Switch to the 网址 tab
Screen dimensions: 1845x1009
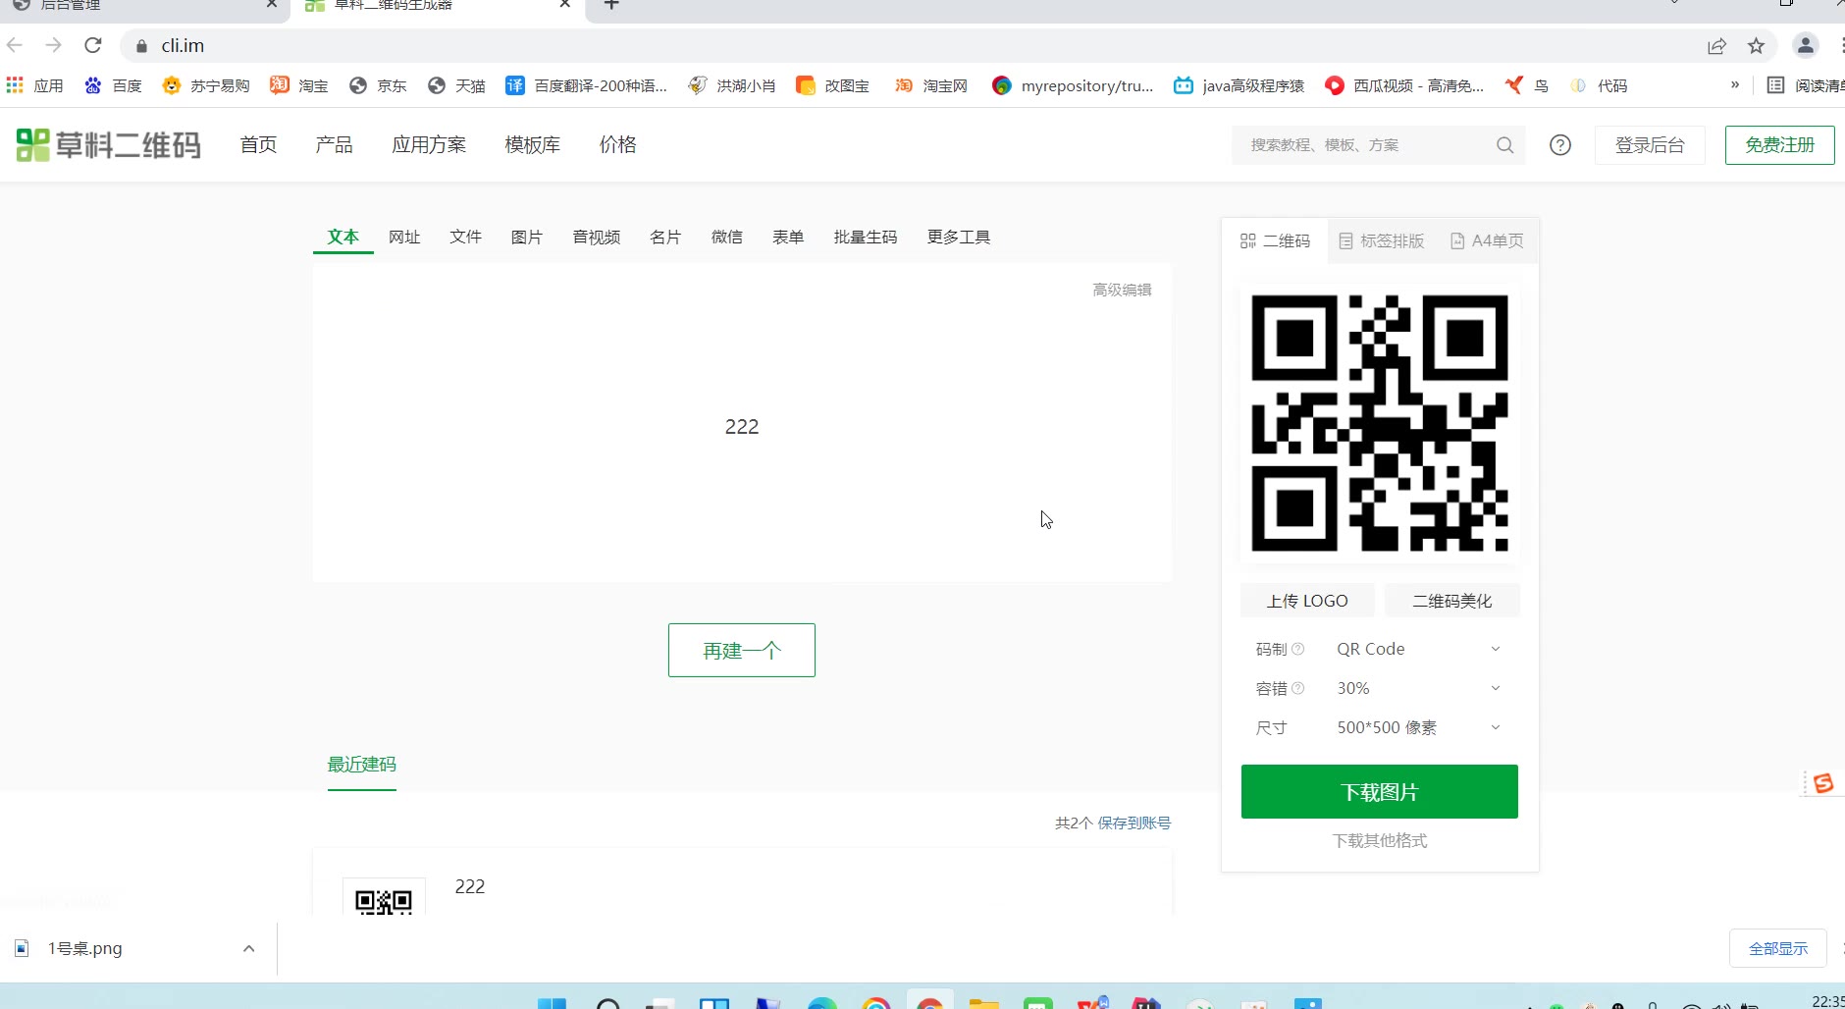tap(404, 237)
